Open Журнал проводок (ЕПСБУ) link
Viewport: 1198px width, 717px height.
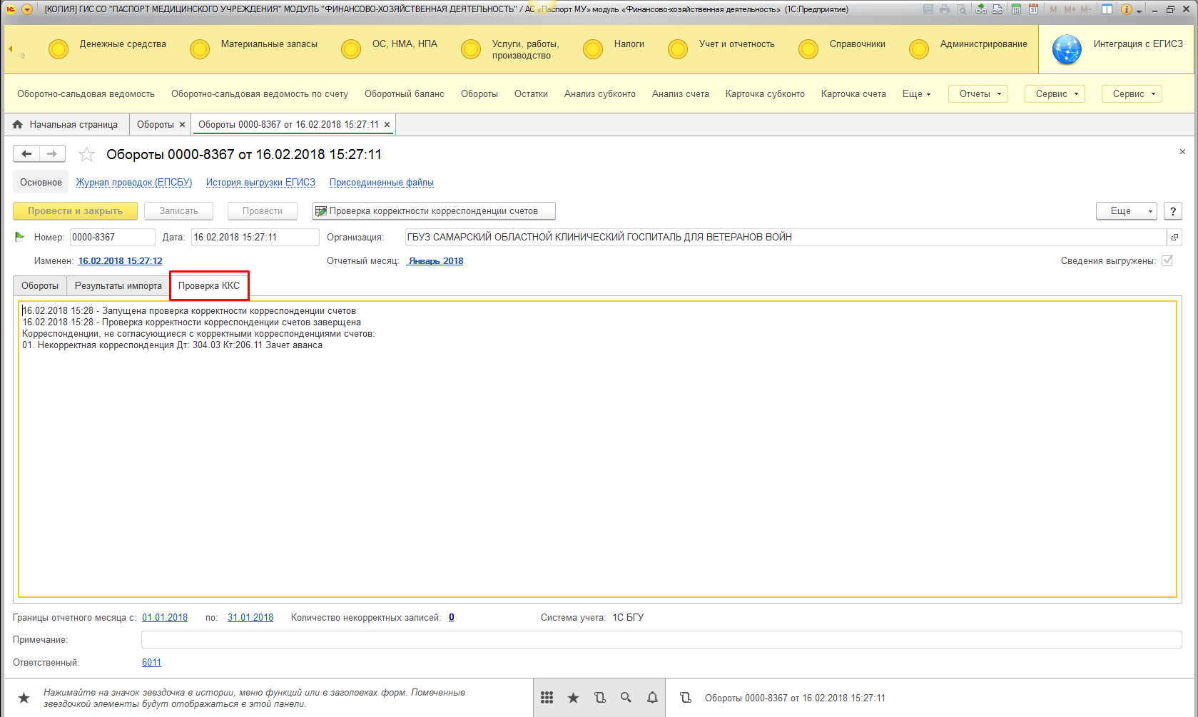[134, 183]
